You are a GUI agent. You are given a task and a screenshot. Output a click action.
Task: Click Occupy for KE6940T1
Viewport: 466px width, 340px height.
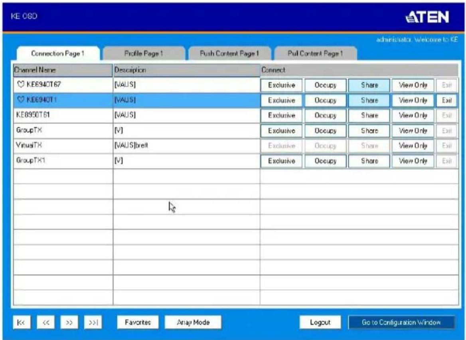pos(326,100)
